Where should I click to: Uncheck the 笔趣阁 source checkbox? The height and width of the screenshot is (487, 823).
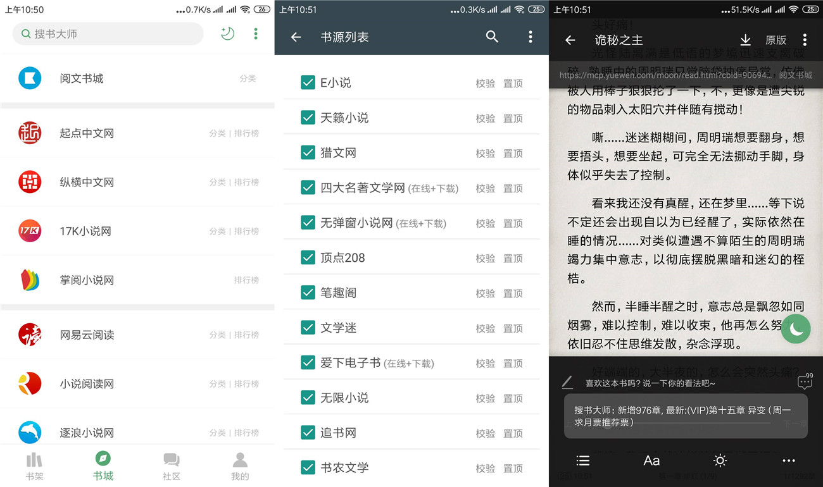coord(308,293)
